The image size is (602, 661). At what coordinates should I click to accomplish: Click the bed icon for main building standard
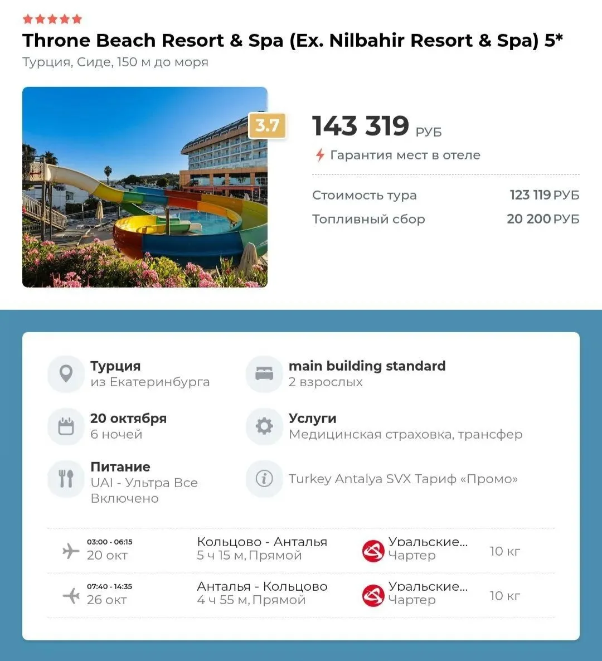point(264,373)
